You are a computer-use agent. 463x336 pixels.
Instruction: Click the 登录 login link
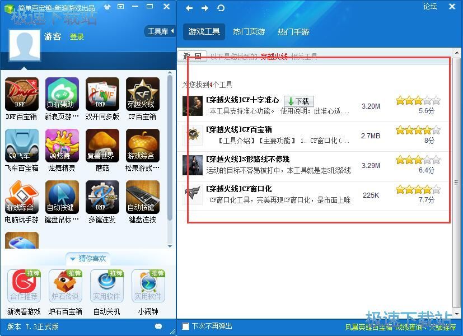point(77,37)
